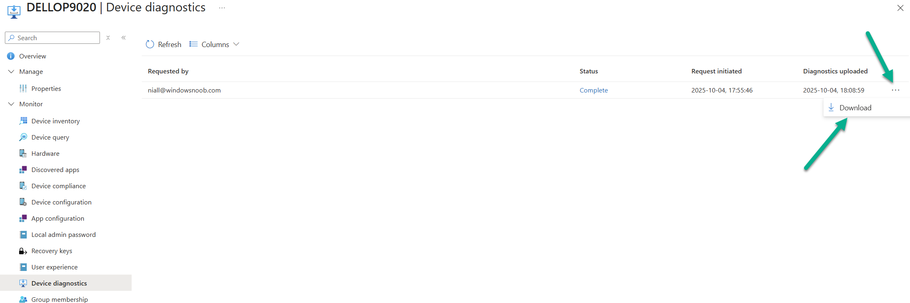The height and width of the screenshot is (303, 910).
Task: Click the Local admin password icon
Action: click(23, 234)
